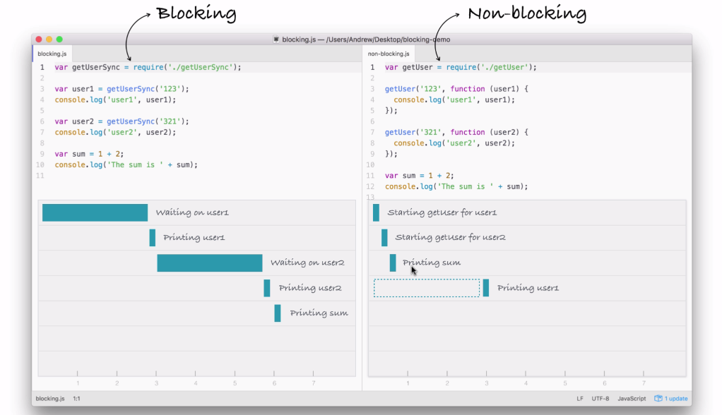Click 'Waiting on user1' label text
Screen dimensions: 722x415
(192, 212)
